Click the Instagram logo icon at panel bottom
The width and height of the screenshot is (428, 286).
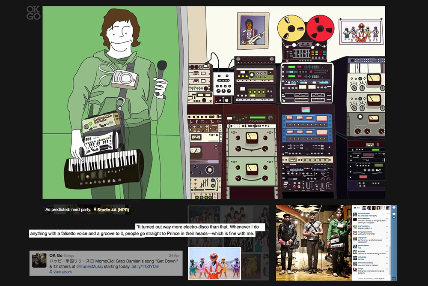pos(394,278)
